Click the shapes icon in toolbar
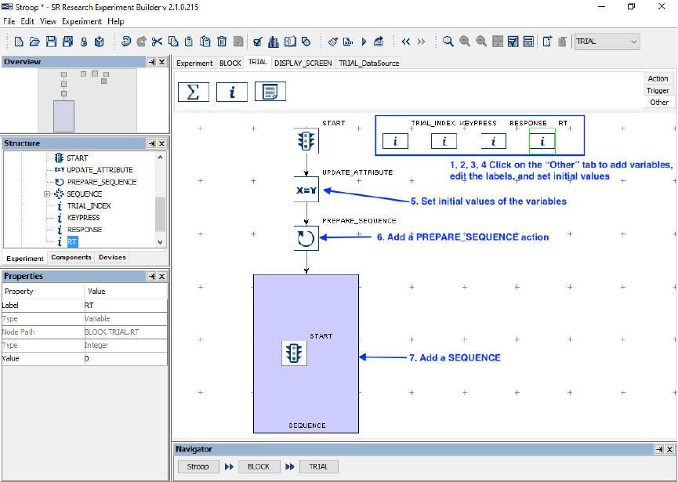 [306, 42]
